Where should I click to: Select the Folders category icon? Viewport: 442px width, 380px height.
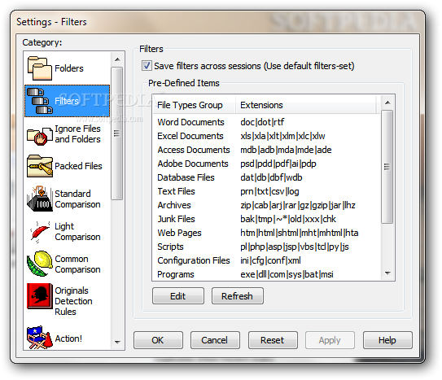[x=39, y=68]
